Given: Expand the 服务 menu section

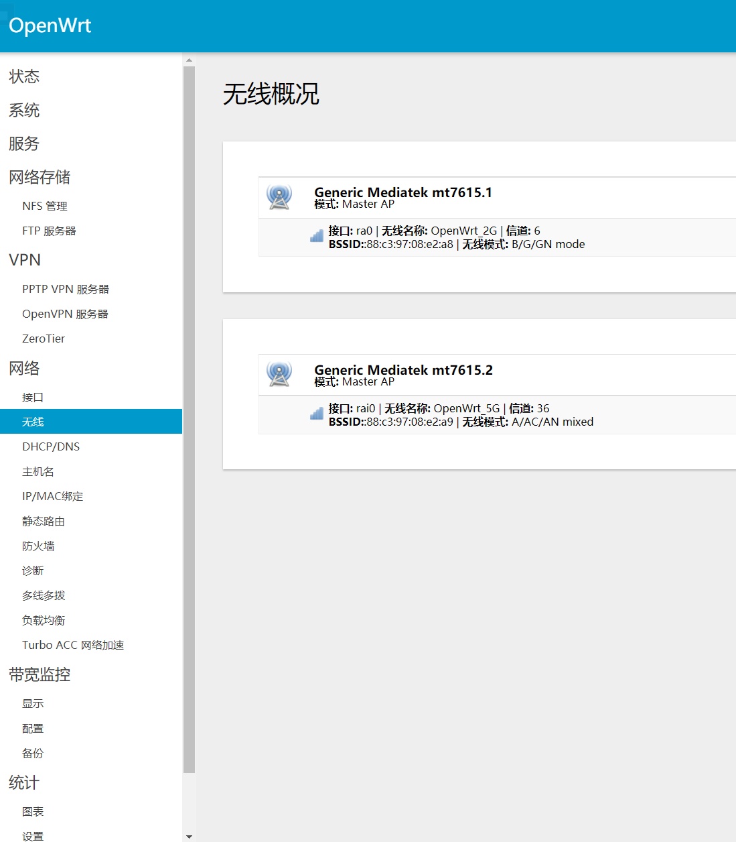Looking at the screenshot, I should pyautogui.click(x=24, y=143).
